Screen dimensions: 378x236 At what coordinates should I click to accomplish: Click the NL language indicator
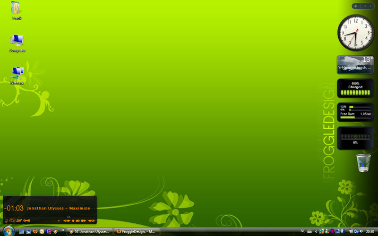pos(303,231)
